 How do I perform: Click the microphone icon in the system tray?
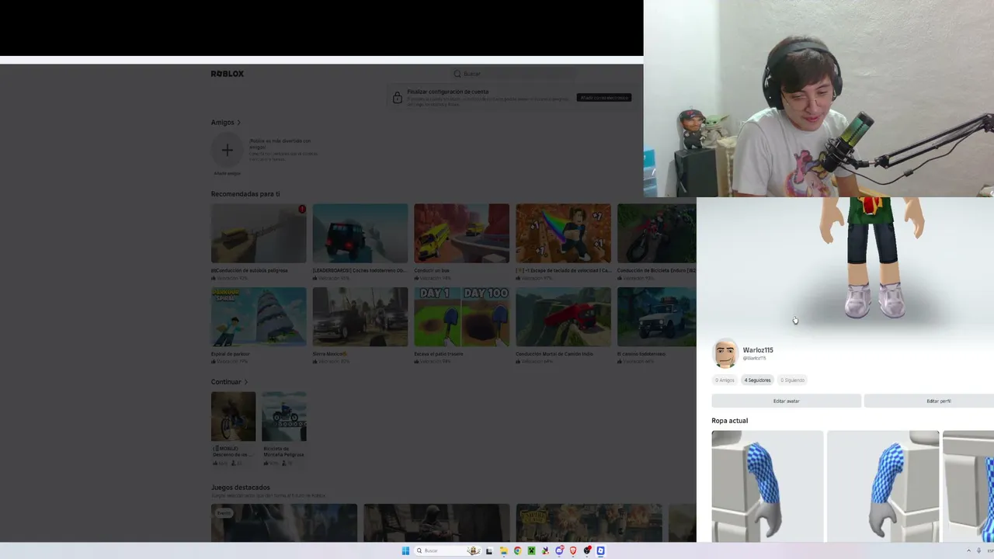tap(978, 550)
